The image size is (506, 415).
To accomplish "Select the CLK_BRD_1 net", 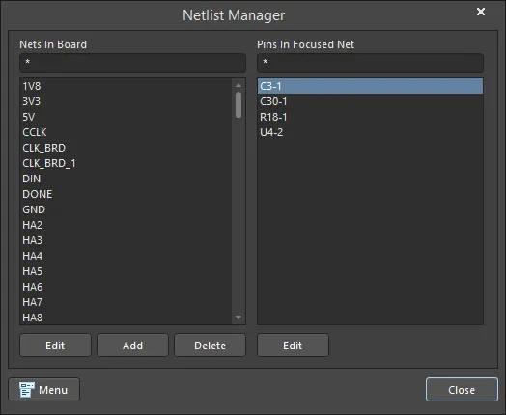I will tap(126, 163).
